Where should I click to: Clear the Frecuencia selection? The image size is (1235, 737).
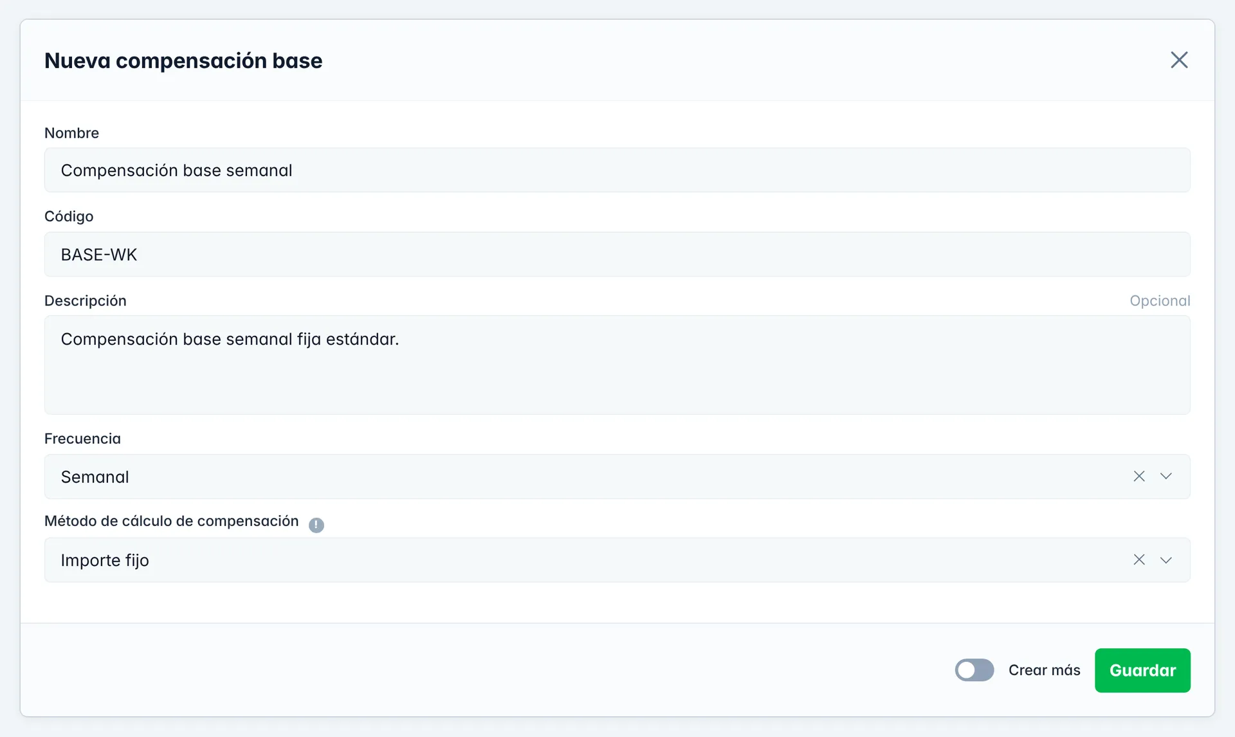pyautogui.click(x=1139, y=476)
